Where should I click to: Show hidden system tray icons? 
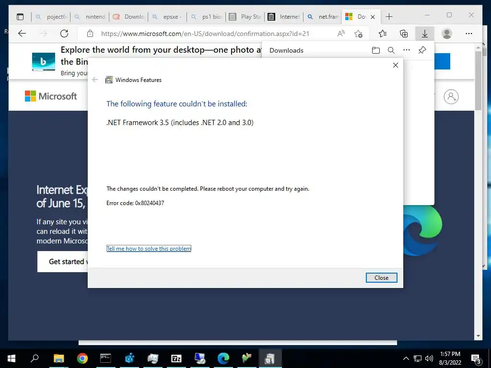tap(406, 358)
